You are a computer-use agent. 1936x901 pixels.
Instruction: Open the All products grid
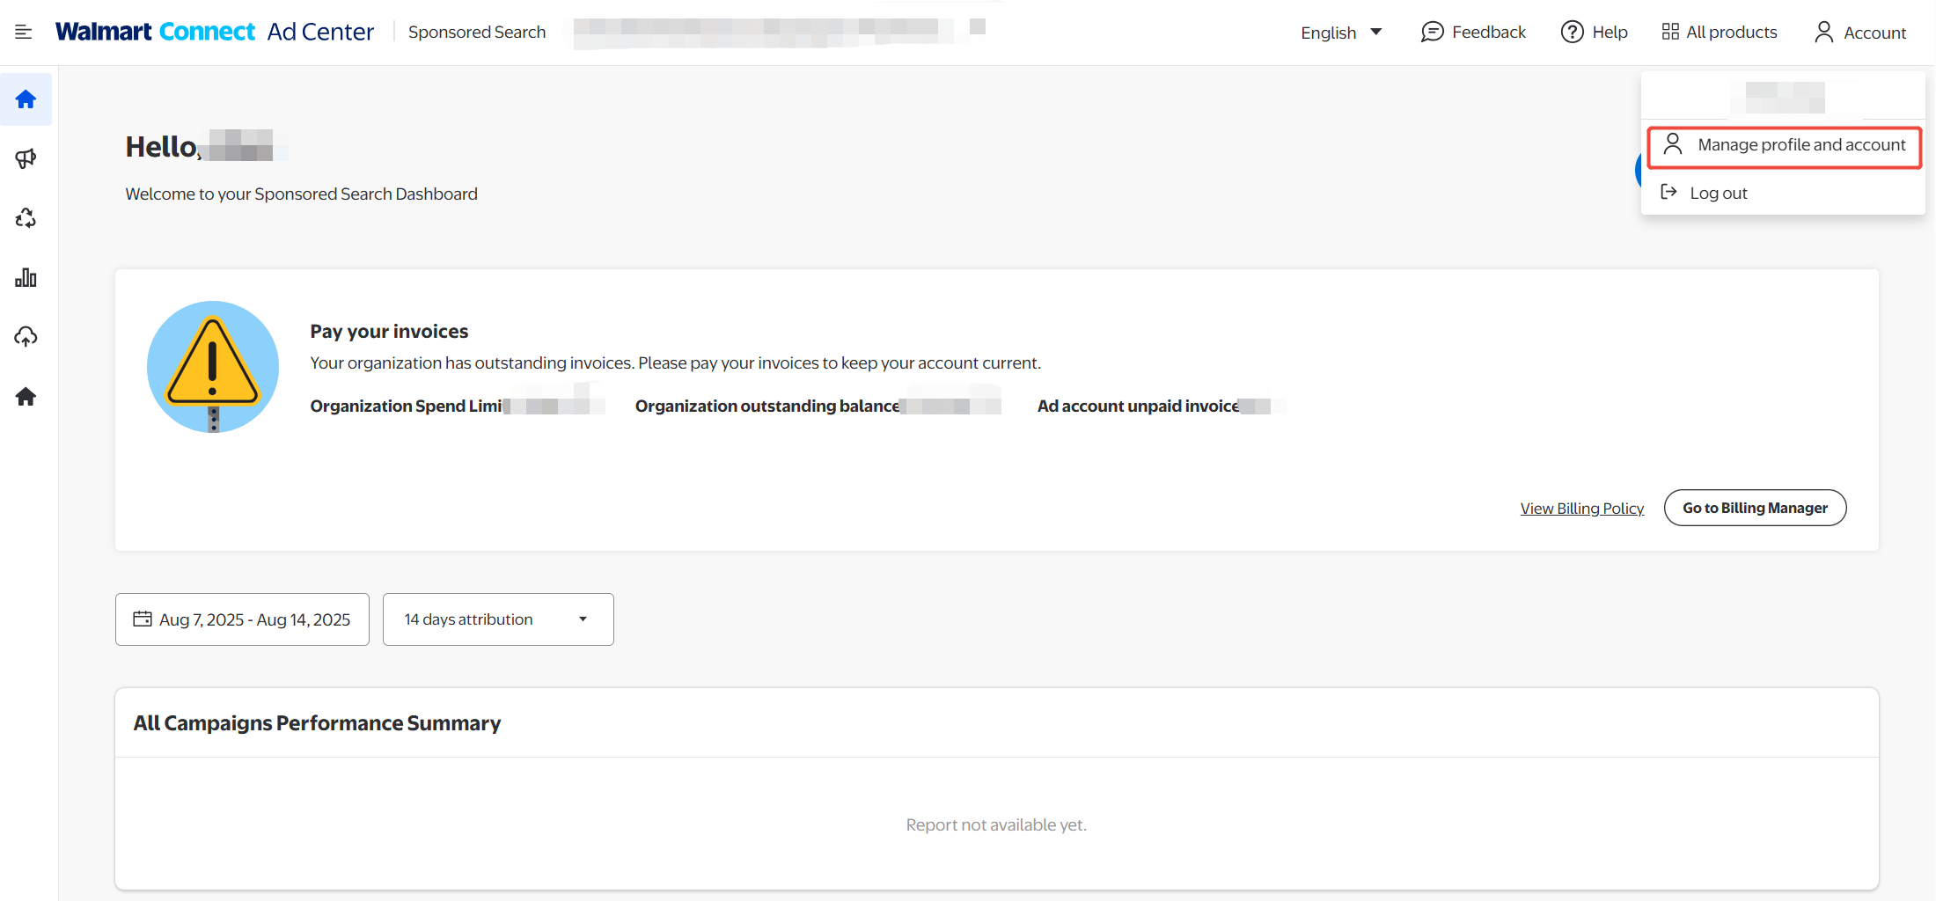[x=1719, y=33]
